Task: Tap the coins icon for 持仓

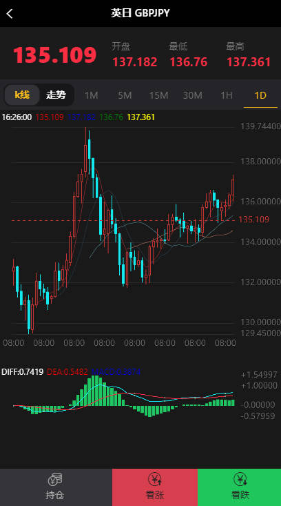Action: coord(55,479)
